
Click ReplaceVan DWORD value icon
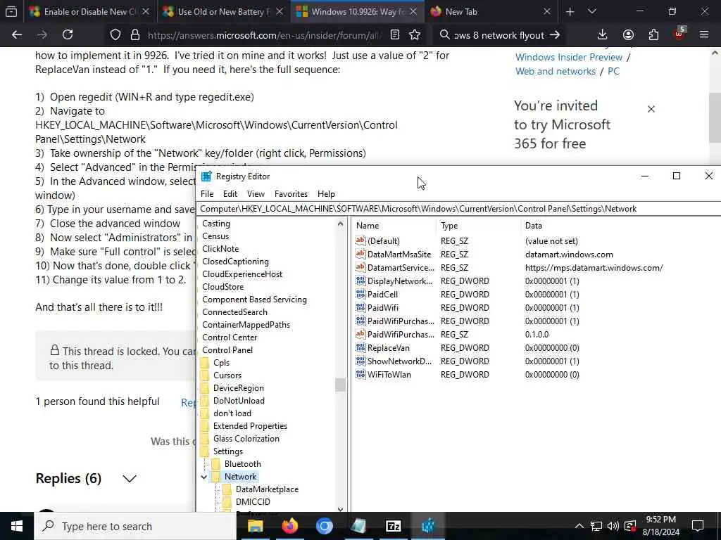360,347
